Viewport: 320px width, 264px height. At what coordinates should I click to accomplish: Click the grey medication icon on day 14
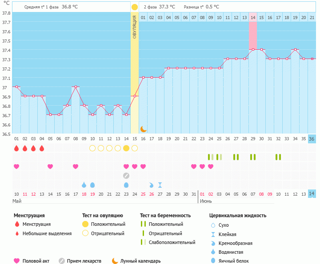[x=126, y=176]
